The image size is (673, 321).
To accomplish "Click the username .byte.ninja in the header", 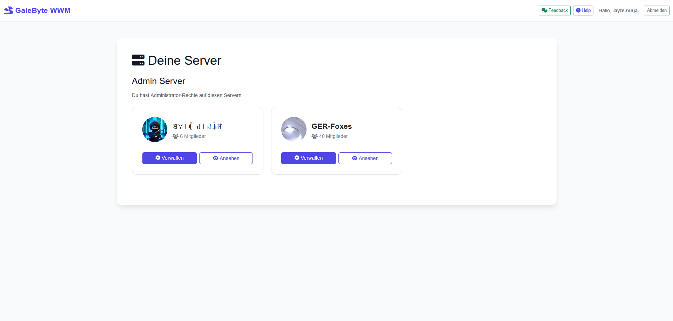I will (x=625, y=11).
